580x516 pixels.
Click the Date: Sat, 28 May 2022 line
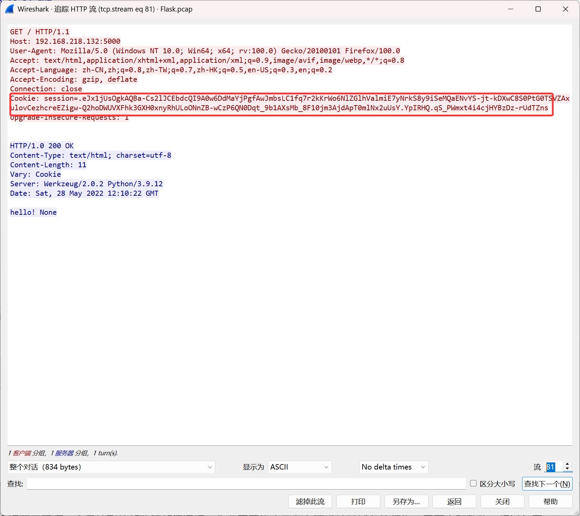click(84, 193)
